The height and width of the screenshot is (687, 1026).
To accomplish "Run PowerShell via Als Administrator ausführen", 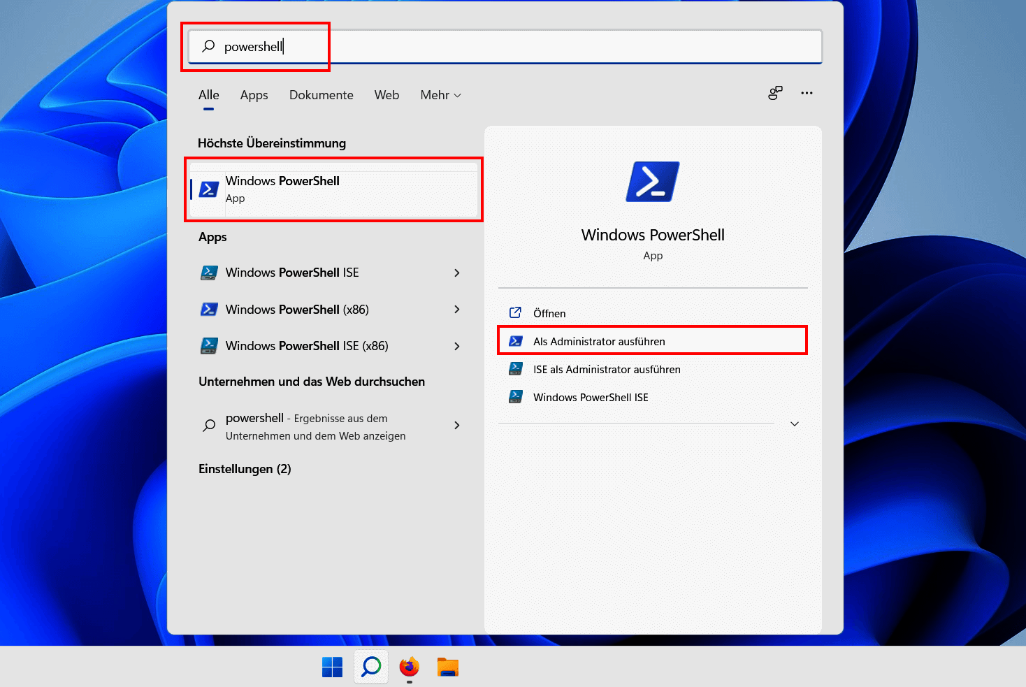I will click(x=599, y=341).
